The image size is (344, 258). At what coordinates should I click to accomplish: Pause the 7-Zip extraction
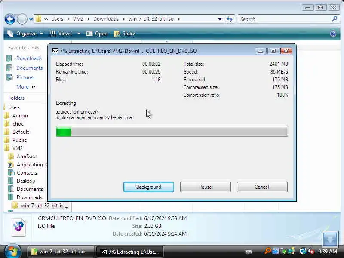coord(206,187)
